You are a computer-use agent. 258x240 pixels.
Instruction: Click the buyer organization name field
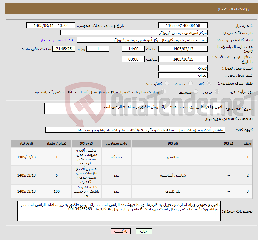tap(134, 33)
